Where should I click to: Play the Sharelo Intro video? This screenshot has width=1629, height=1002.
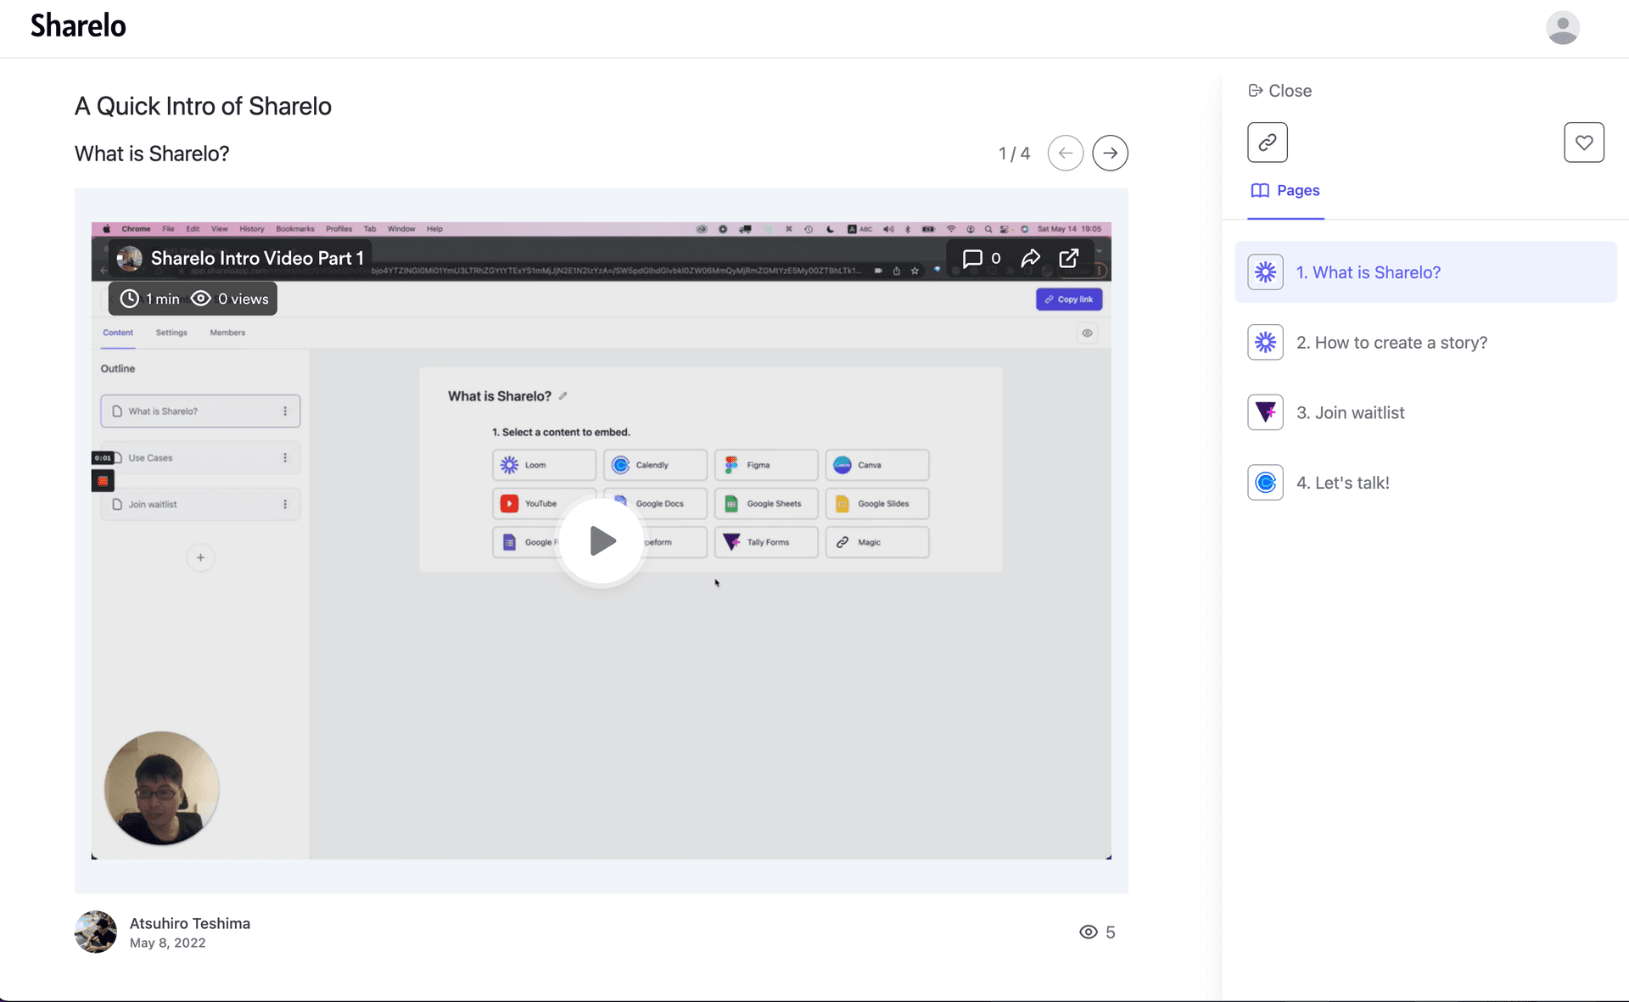pyautogui.click(x=602, y=540)
